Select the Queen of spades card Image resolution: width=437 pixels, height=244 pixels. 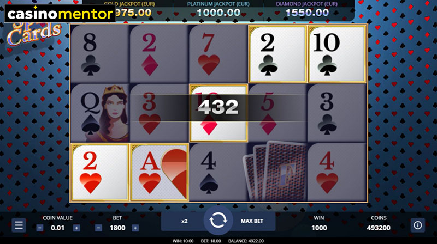click(100, 113)
